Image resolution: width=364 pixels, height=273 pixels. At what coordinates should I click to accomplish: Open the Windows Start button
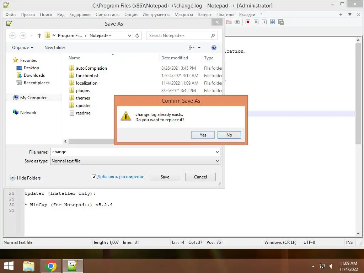[9, 266]
